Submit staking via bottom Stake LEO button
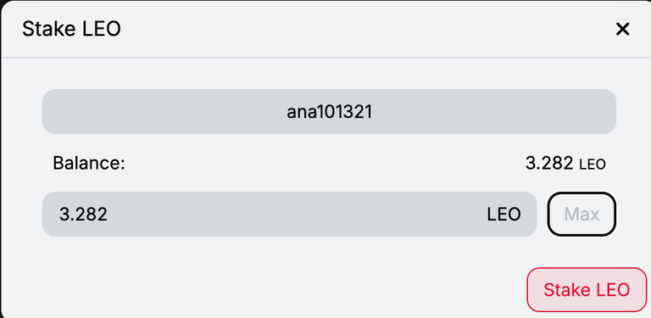651x318 pixels. (587, 290)
